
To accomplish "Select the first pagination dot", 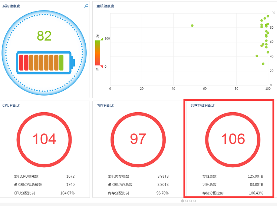I will 183,201.
